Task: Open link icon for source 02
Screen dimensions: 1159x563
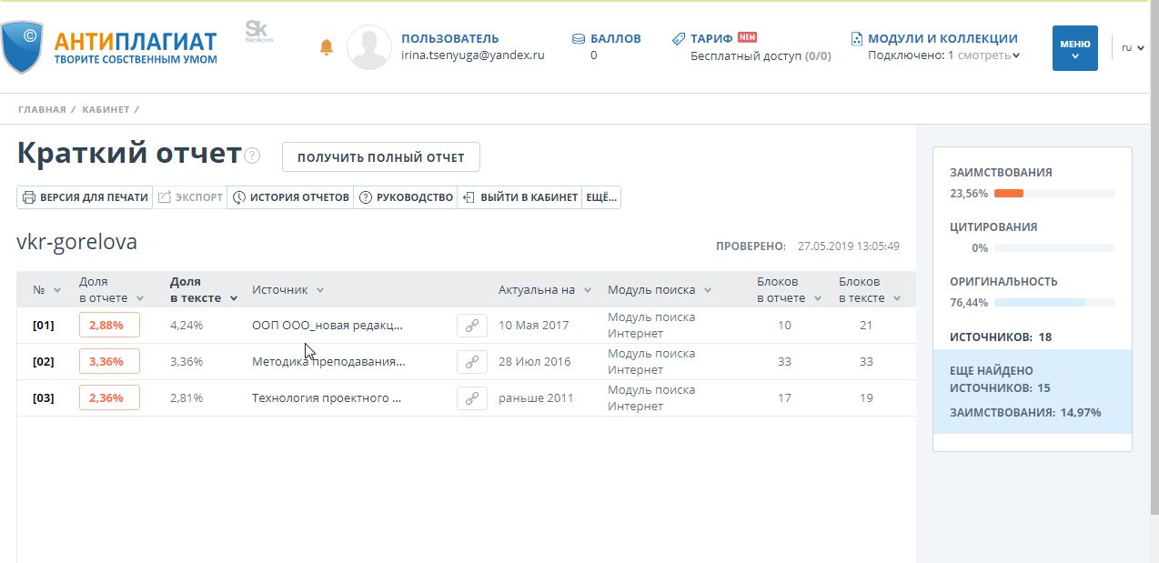Action: tap(471, 362)
